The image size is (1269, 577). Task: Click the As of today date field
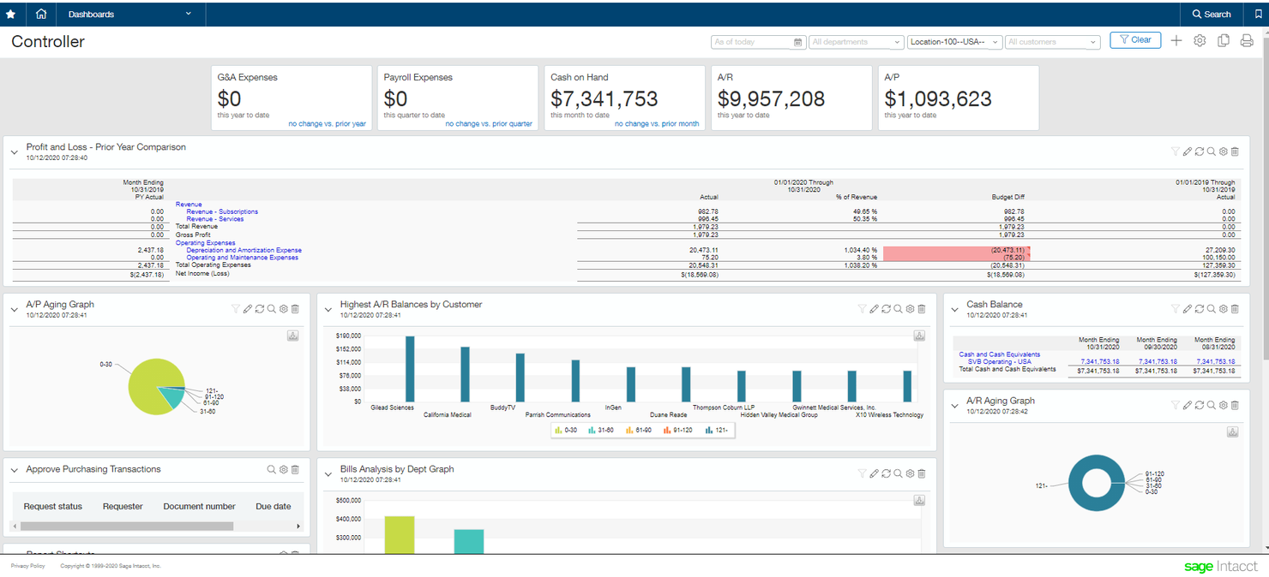[755, 41]
